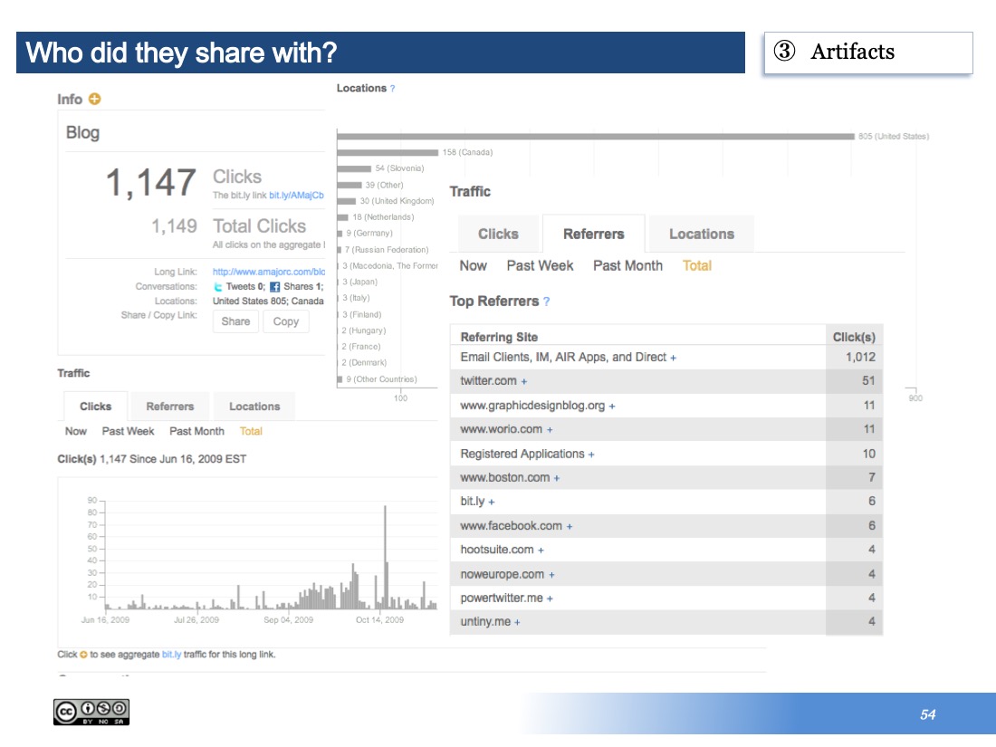
Task: Open the amajorc.com long link
Action: [x=269, y=272]
